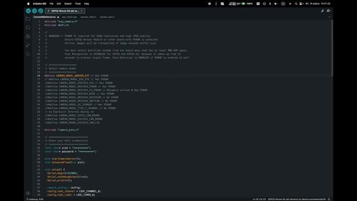
Task: Click the const char* password line
Action: click(70, 151)
